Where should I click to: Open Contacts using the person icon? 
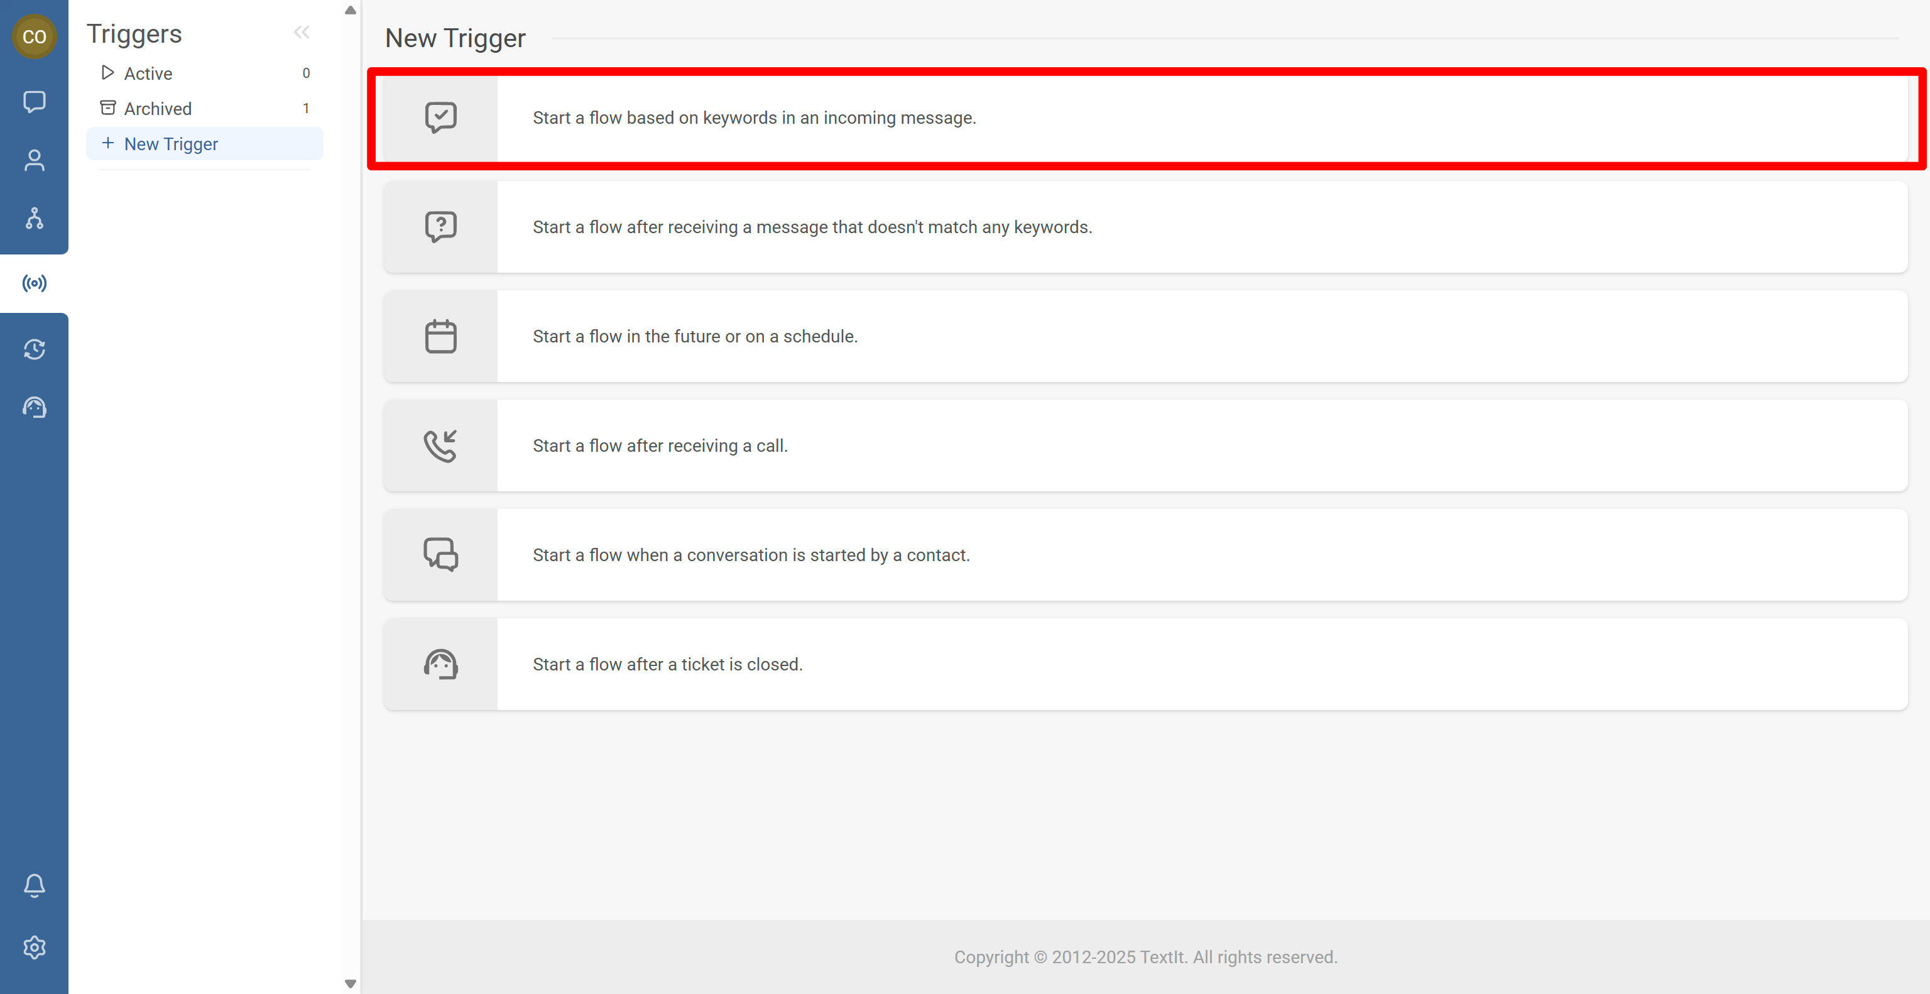pyautogui.click(x=34, y=160)
